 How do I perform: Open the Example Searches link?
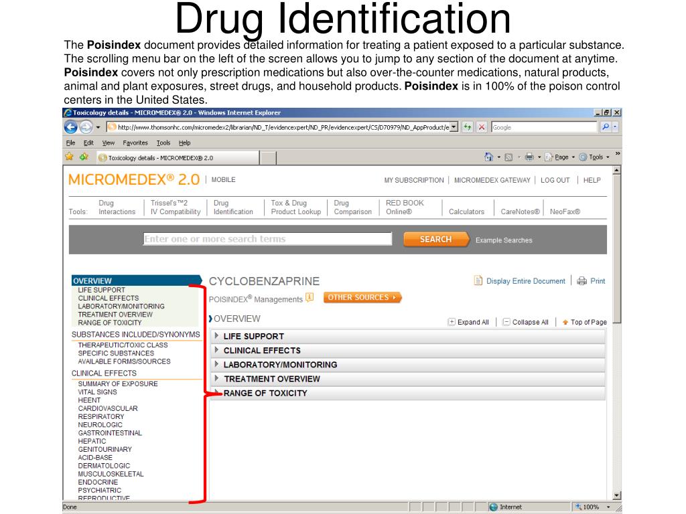(504, 240)
